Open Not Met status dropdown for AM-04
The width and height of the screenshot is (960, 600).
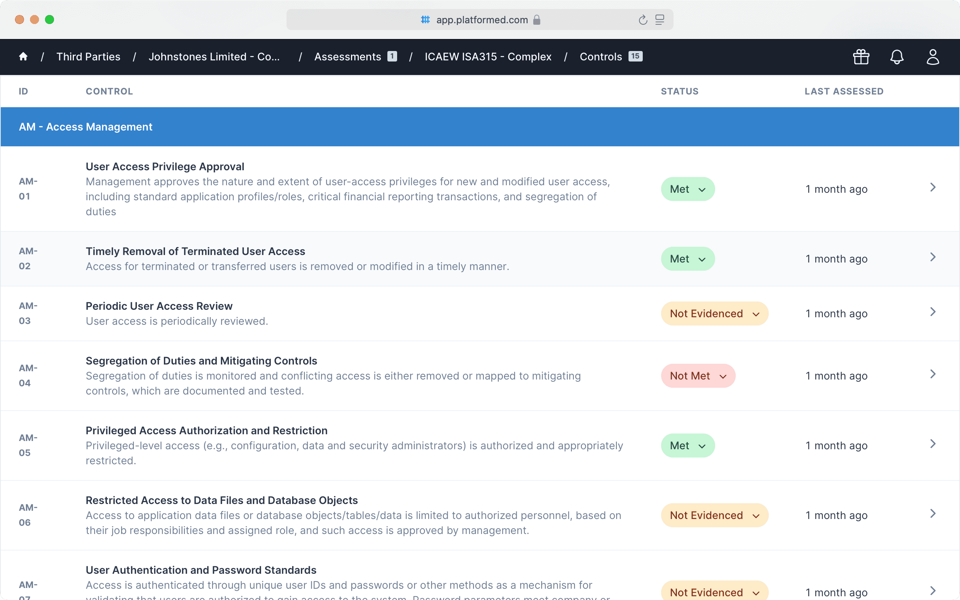coord(698,376)
